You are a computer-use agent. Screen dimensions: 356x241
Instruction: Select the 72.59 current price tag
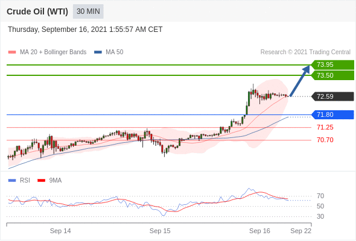(x=332, y=96)
